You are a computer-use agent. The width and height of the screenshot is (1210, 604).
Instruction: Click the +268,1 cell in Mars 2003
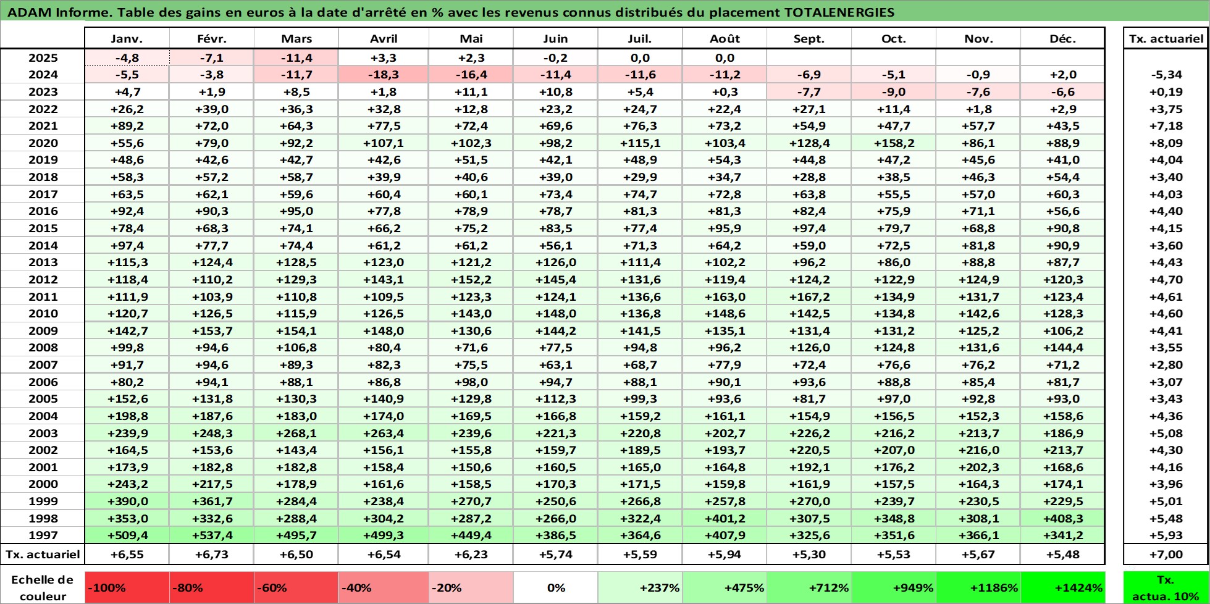point(296,433)
